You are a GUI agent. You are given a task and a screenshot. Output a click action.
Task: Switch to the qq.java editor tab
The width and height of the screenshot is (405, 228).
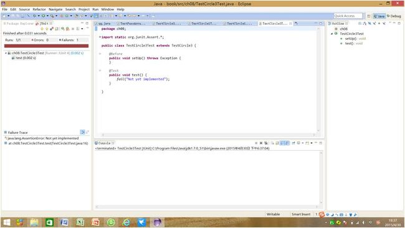point(103,24)
